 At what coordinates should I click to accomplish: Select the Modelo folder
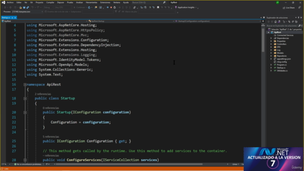[280, 53]
